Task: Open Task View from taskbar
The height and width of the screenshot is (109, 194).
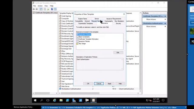Action: point(48,100)
